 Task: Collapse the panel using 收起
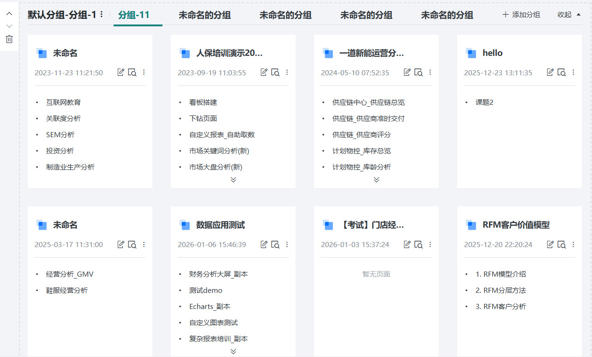[564, 14]
